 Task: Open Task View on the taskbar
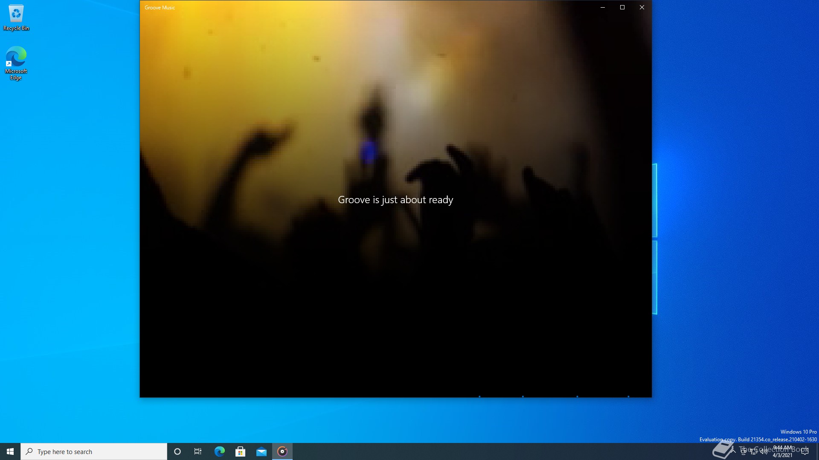point(198,451)
